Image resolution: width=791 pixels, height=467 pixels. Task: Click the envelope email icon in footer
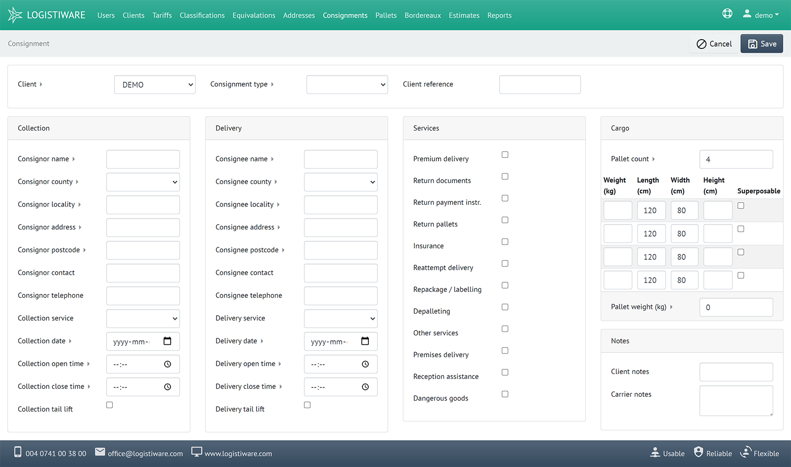[x=100, y=452]
